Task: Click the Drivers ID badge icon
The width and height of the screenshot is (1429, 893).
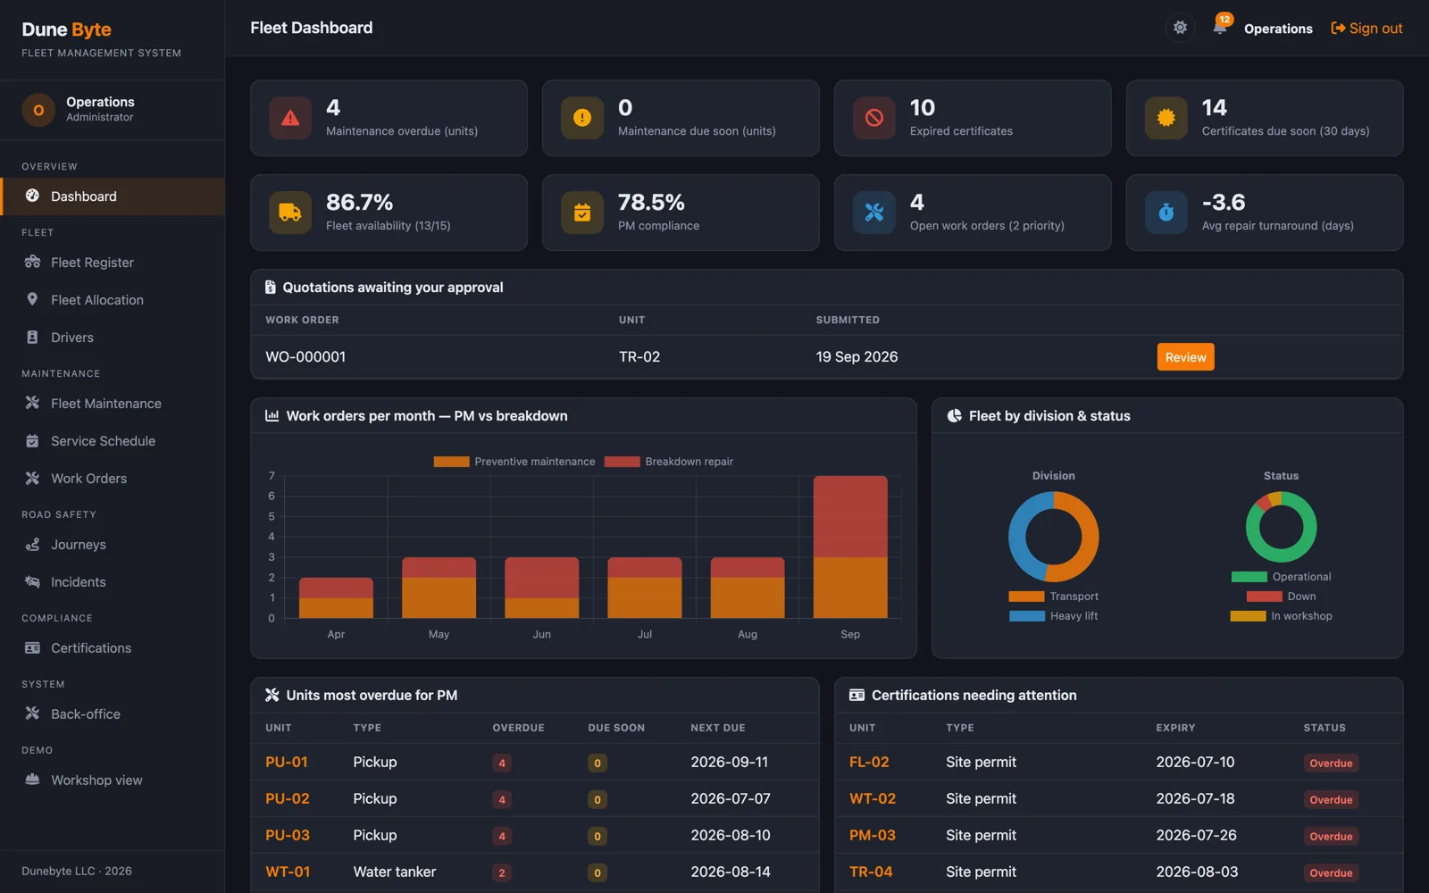Action: pyautogui.click(x=32, y=337)
